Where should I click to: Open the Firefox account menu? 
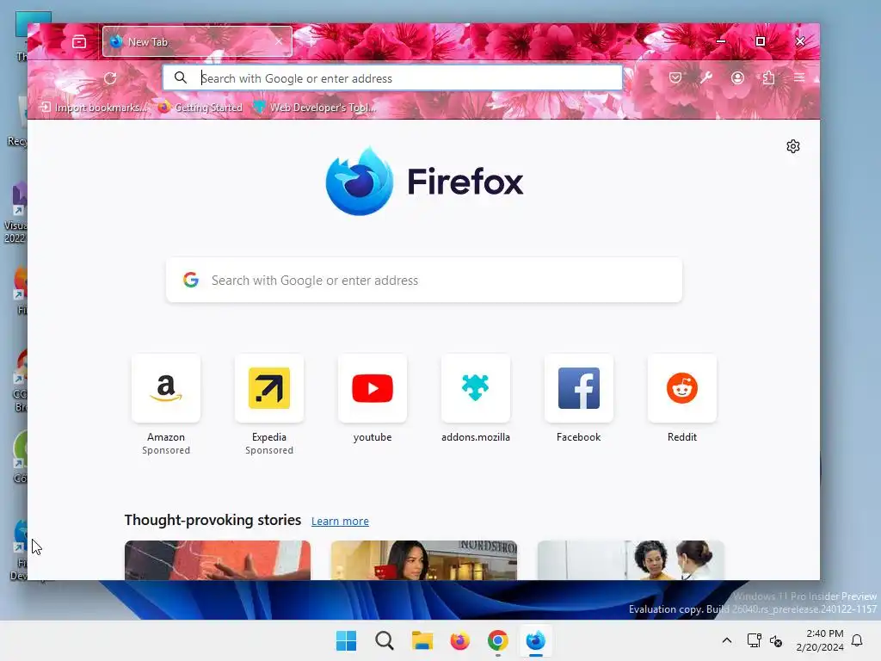point(737,77)
